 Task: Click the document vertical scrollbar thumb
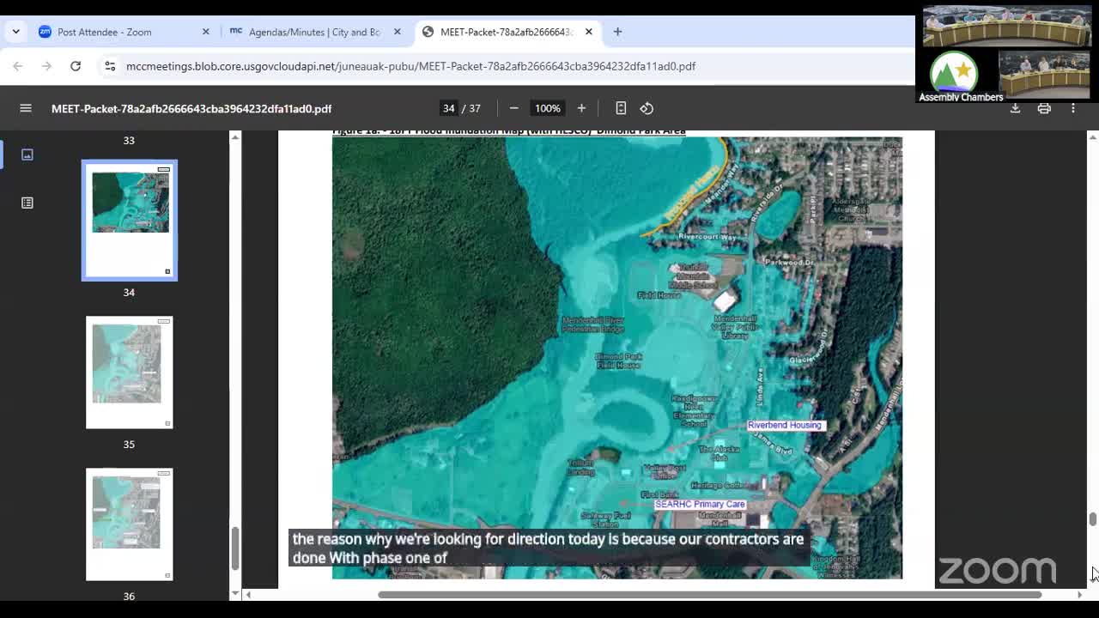(x=1092, y=519)
